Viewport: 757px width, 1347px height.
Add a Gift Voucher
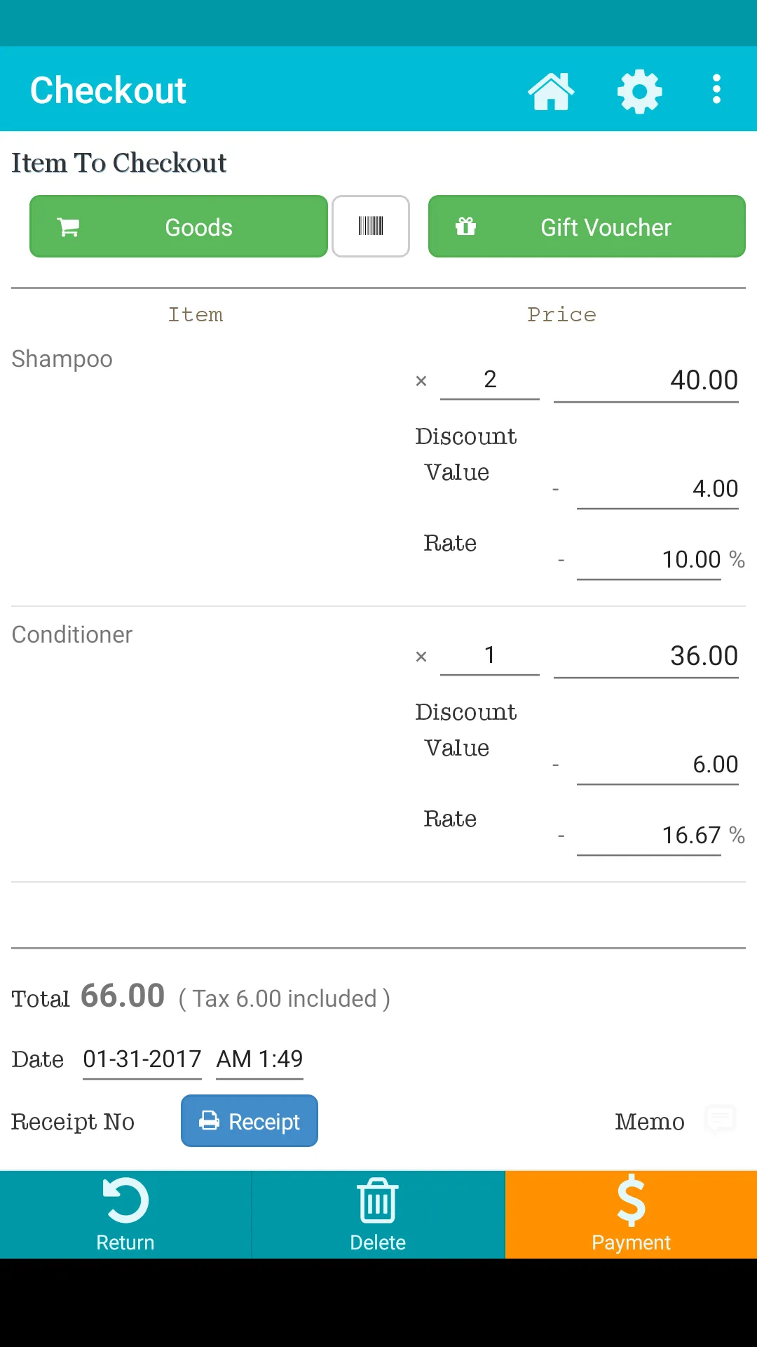tap(587, 227)
